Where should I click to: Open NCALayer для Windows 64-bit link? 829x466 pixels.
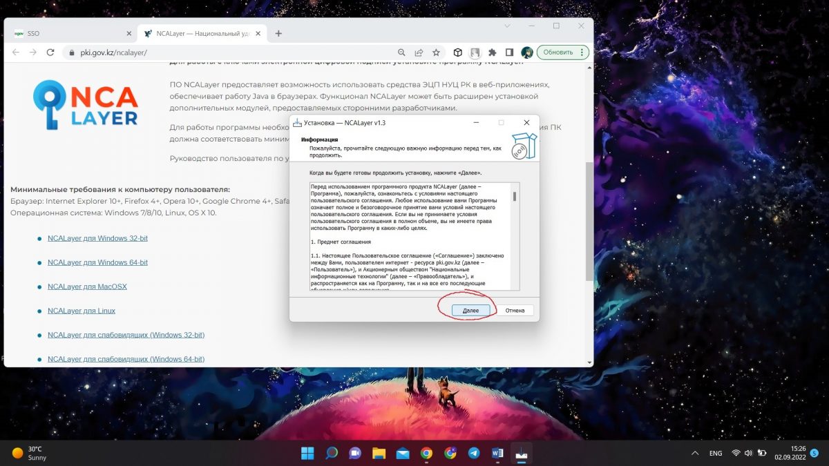(97, 262)
